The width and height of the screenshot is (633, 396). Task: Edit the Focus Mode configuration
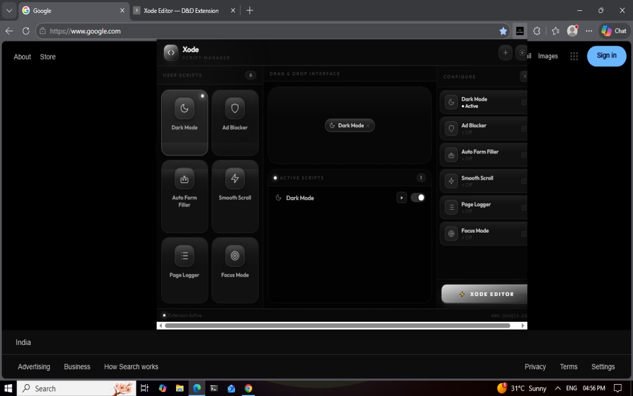tap(524, 234)
